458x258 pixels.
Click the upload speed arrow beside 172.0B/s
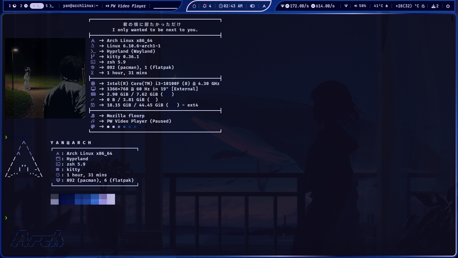tap(287, 6)
